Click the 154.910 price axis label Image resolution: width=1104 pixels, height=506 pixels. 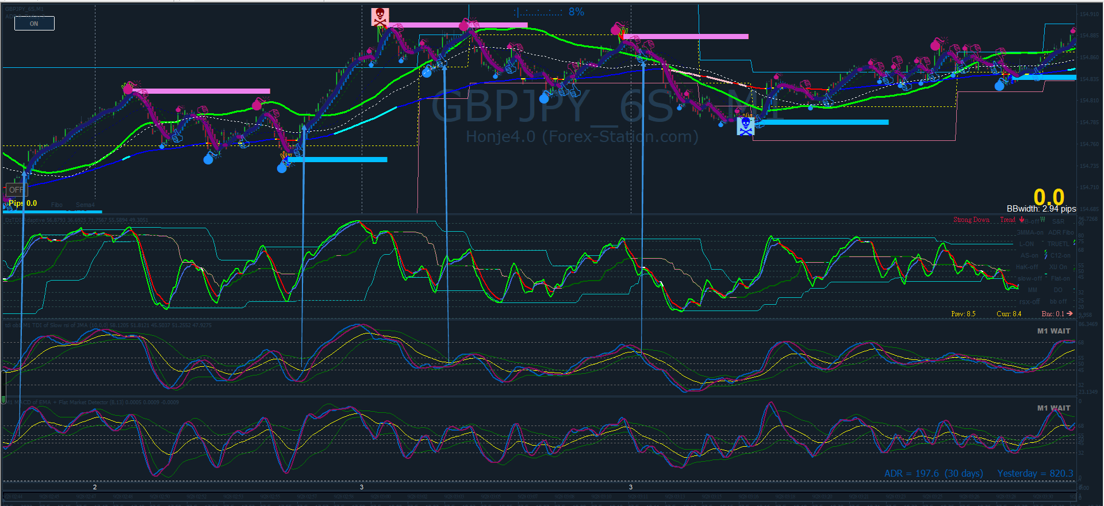(x=1089, y=14)
